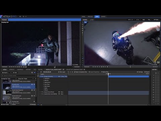
Task: Click the New Layer button
Action: tap(62, 72)
